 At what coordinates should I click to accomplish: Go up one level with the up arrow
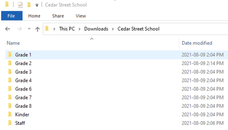[37, 29]
